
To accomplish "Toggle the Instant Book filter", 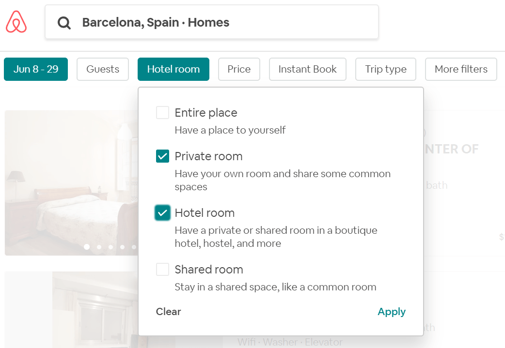I will (x=307, y=69).
